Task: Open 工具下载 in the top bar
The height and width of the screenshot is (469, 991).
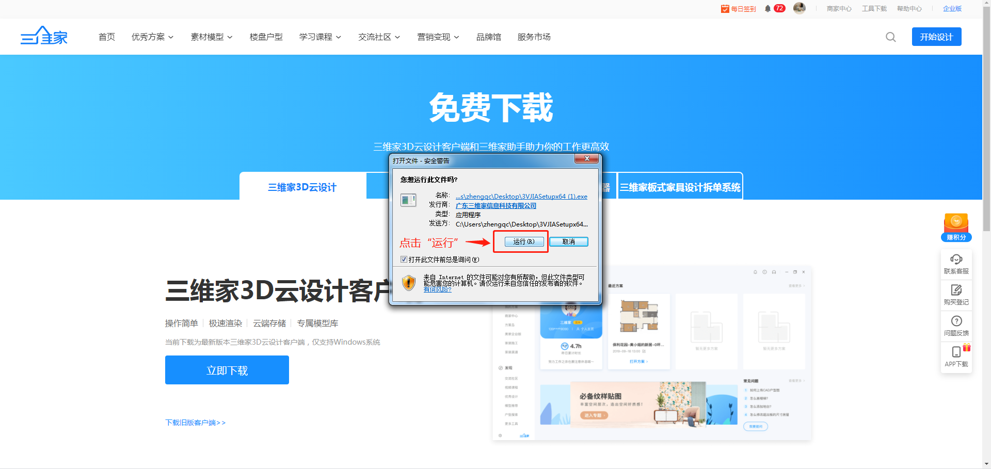Action: 874,9
